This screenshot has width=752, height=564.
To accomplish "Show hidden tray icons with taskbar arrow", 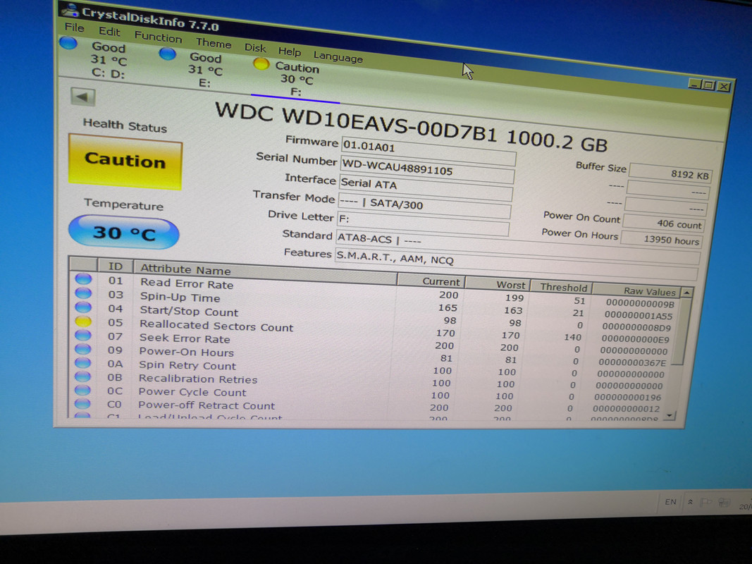I will (690, 502).
